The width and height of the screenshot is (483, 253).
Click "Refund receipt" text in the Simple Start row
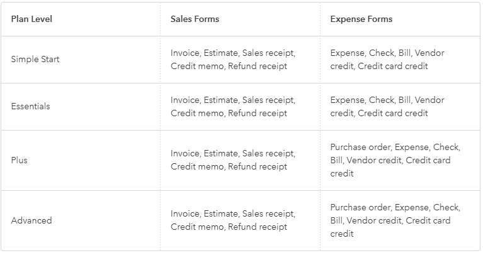tap(257, 67)
